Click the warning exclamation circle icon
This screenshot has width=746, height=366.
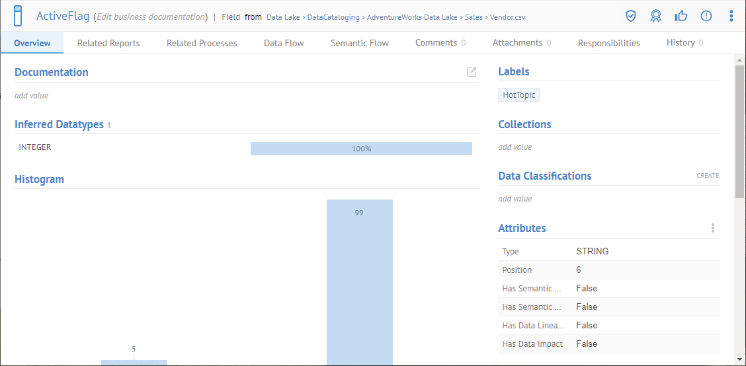tap(706, 16)
